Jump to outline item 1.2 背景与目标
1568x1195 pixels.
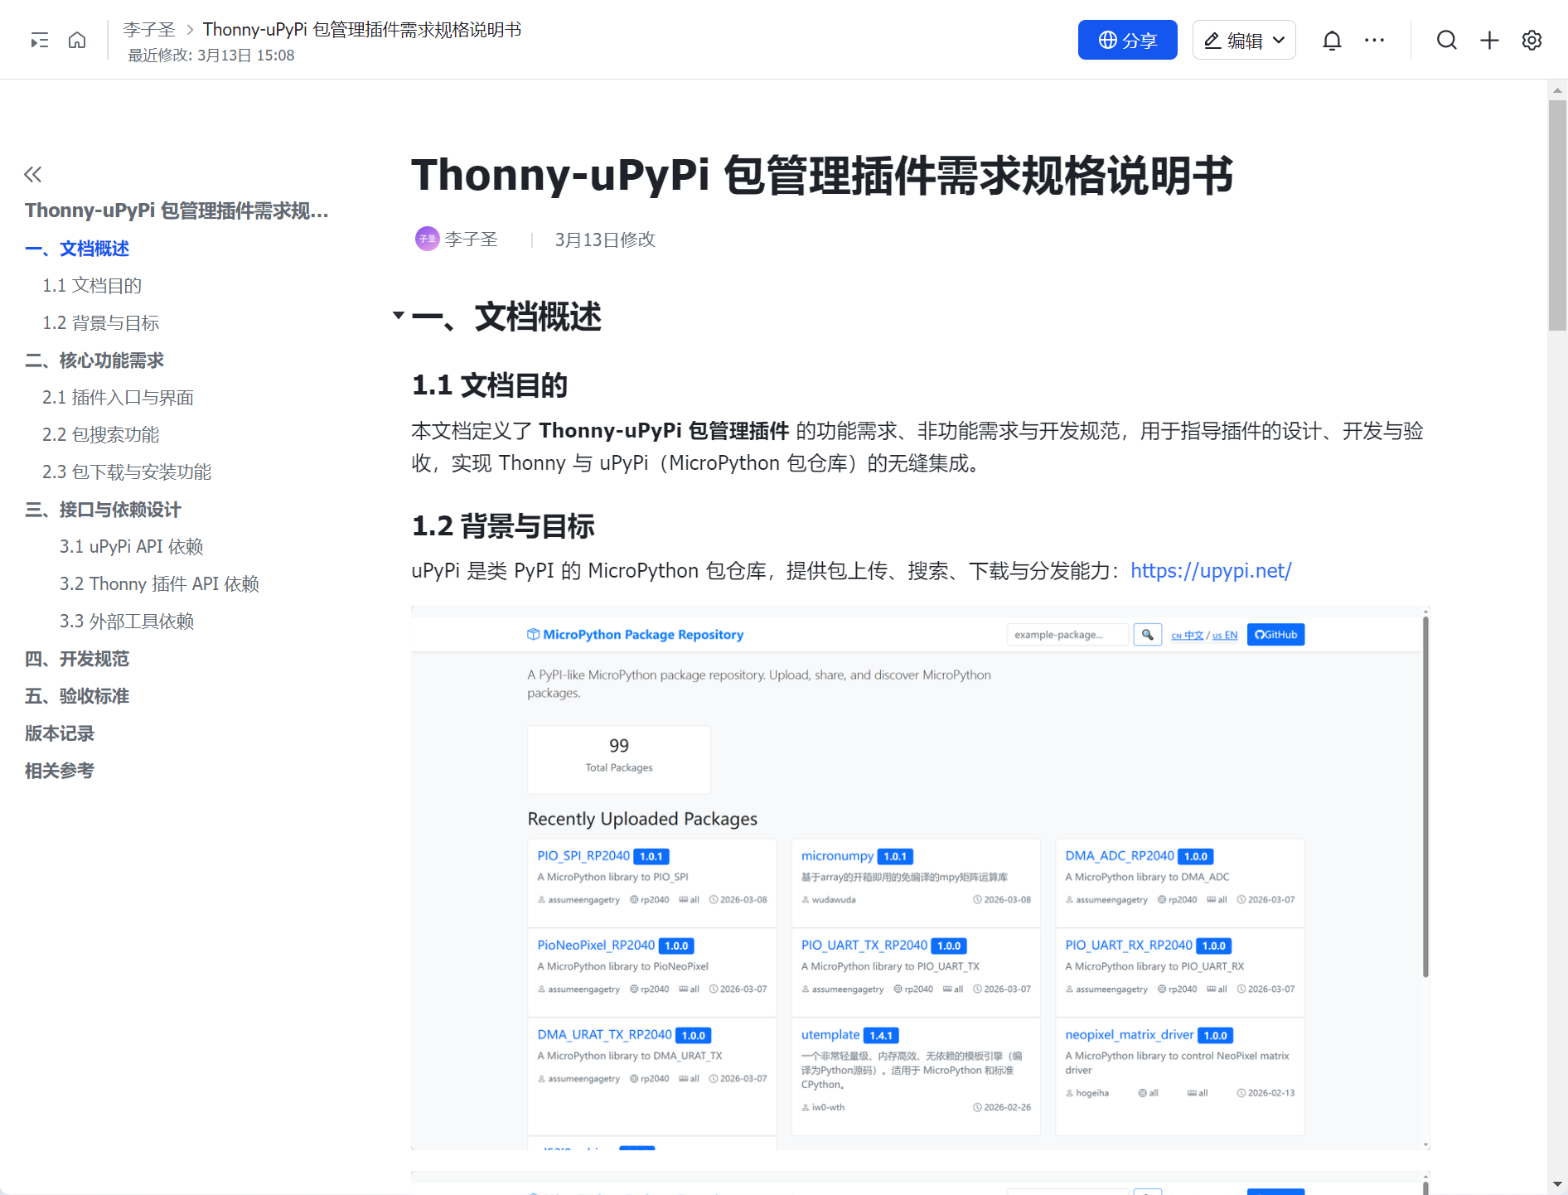click(100, 323)
